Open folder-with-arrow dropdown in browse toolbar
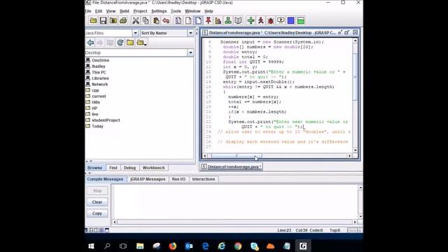 [141, 43]
